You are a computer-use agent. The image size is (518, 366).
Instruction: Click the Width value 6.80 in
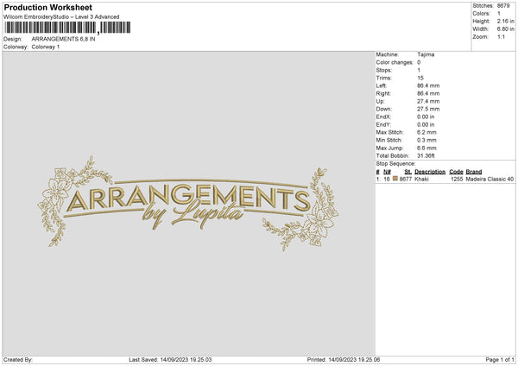click(x=505, y=29)
